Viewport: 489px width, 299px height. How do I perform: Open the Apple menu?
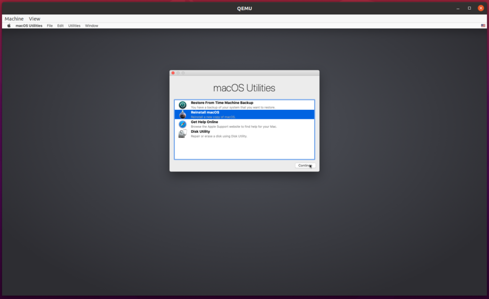9,25
